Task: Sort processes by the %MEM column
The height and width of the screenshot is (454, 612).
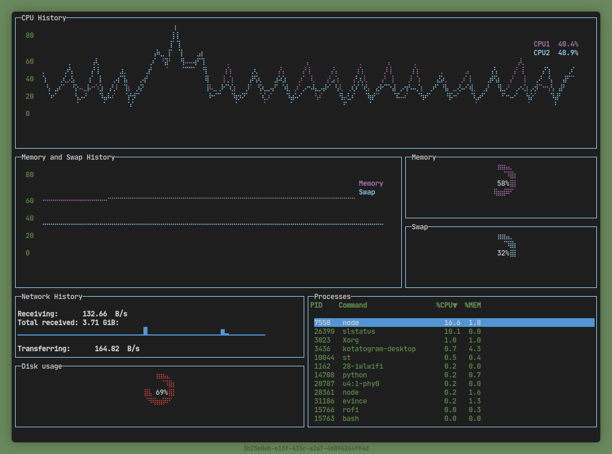Action: click(473, 305)
